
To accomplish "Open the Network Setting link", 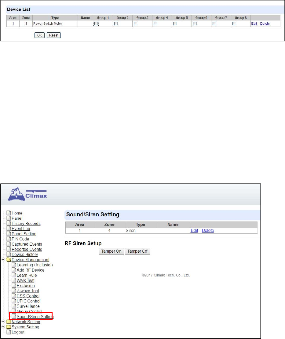I will tap(26, 322).
